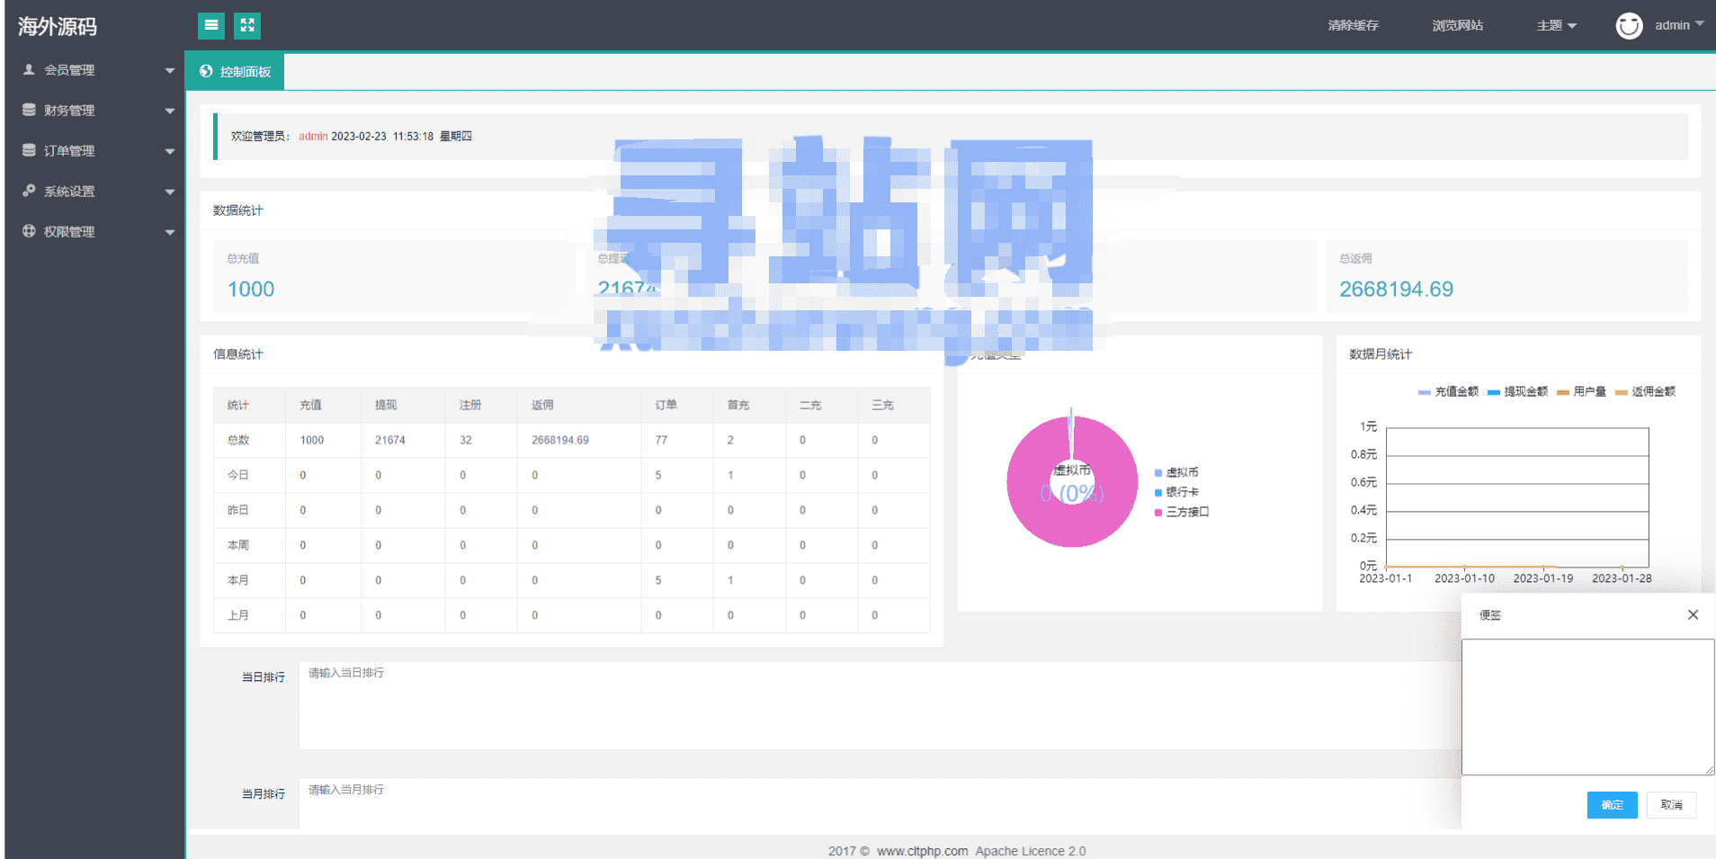This screenshot has width=1716, height=859.
Task: Open the admin account dropdown arrow
Action: point(1700,24)
